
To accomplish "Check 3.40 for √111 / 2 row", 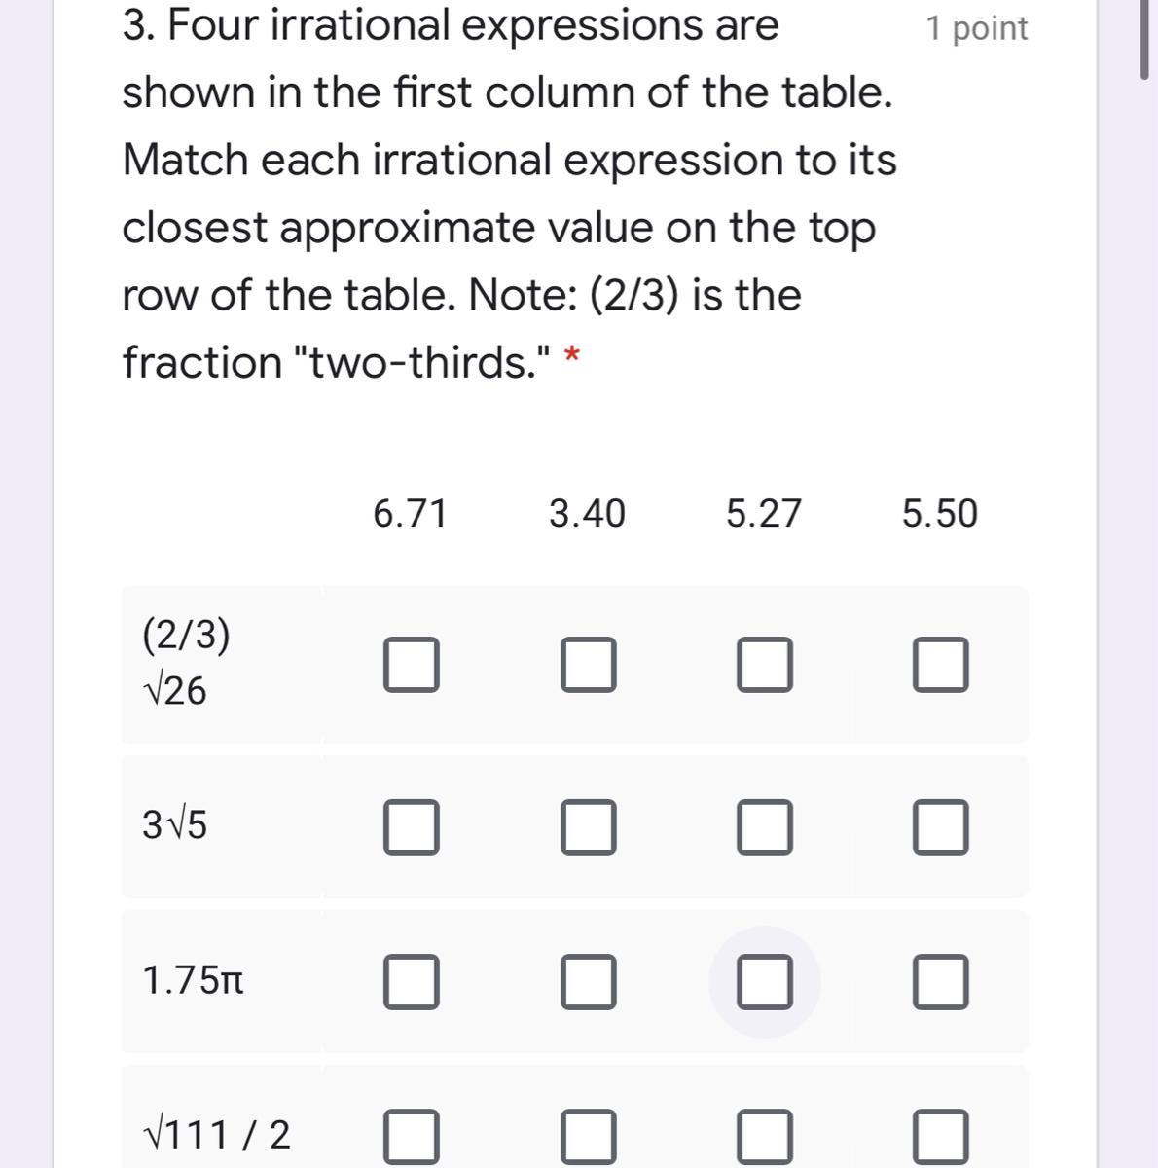I will [588, 1137].
